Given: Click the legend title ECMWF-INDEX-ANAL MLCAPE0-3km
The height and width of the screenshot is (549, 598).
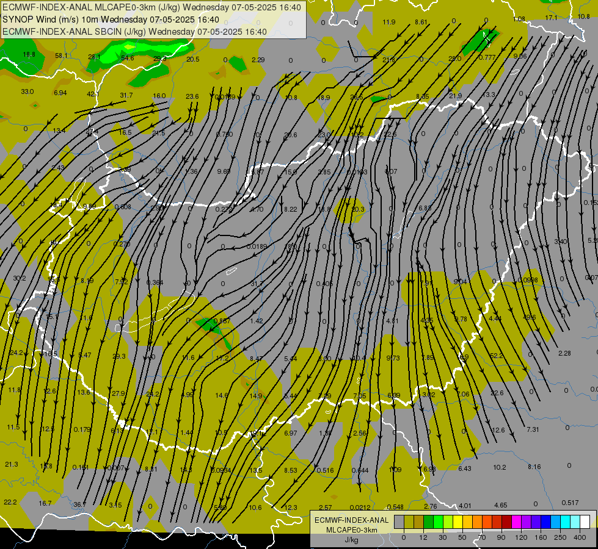Looking at the screenshot, I should pyautogui.click(x=351, y=525).
